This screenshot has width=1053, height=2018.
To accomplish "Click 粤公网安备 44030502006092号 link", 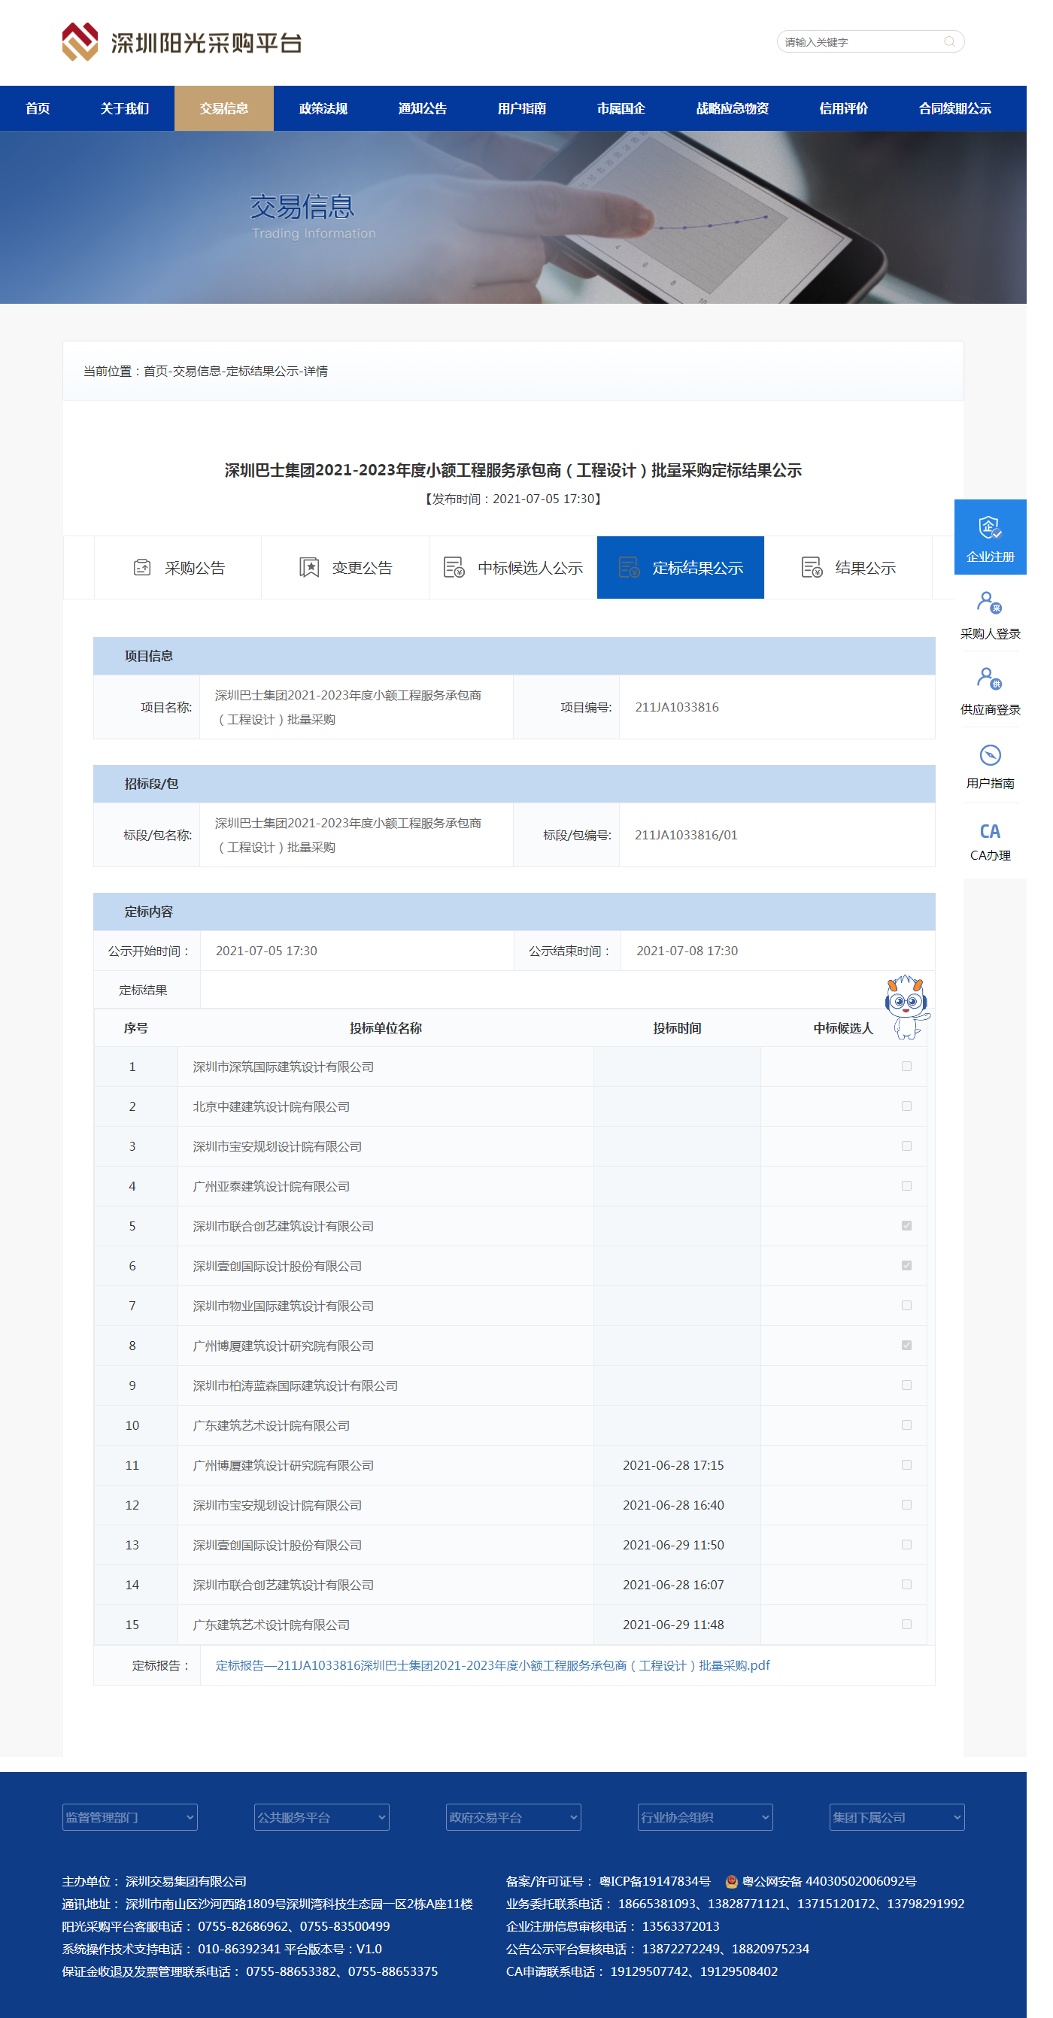I will pyautogui.click(x=829, y=1881).
